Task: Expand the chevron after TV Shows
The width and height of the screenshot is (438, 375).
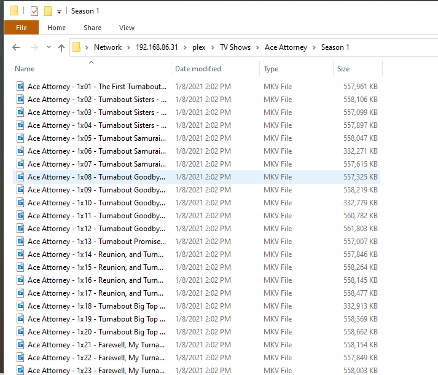Action: tap(257, 47)
